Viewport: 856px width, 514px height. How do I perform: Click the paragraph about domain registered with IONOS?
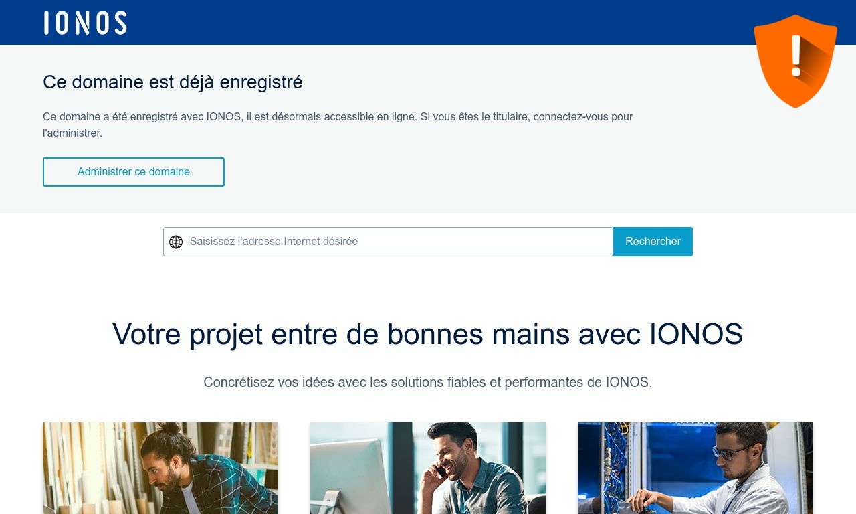pos(338,124)
